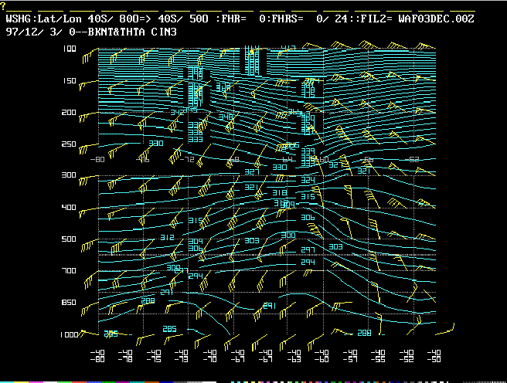507x383 pixels.
Task: Click the mid-chart -56 longitude label
Action: 368,160
